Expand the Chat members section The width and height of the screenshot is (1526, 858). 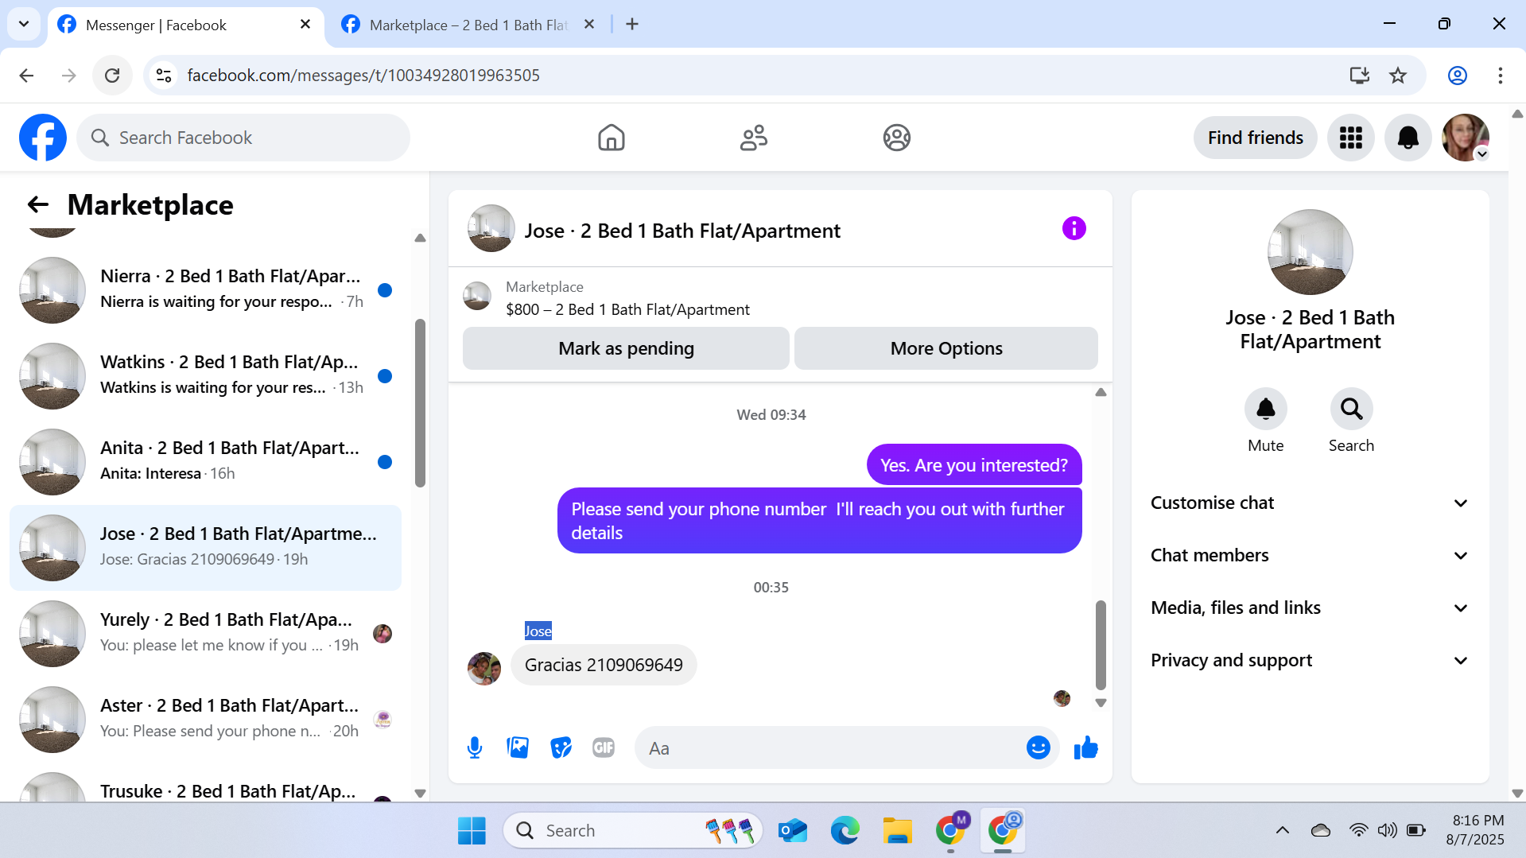point(1309,555)
